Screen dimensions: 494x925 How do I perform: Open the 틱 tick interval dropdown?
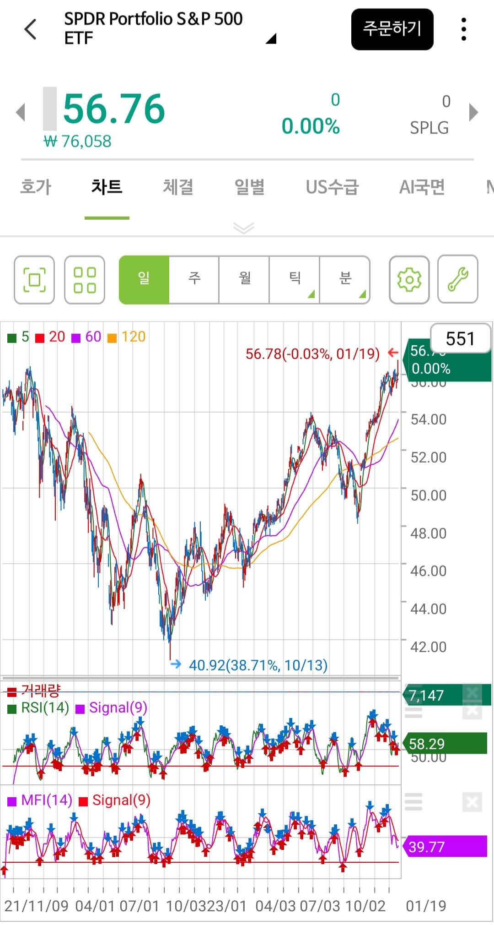(x=295, y=280)
